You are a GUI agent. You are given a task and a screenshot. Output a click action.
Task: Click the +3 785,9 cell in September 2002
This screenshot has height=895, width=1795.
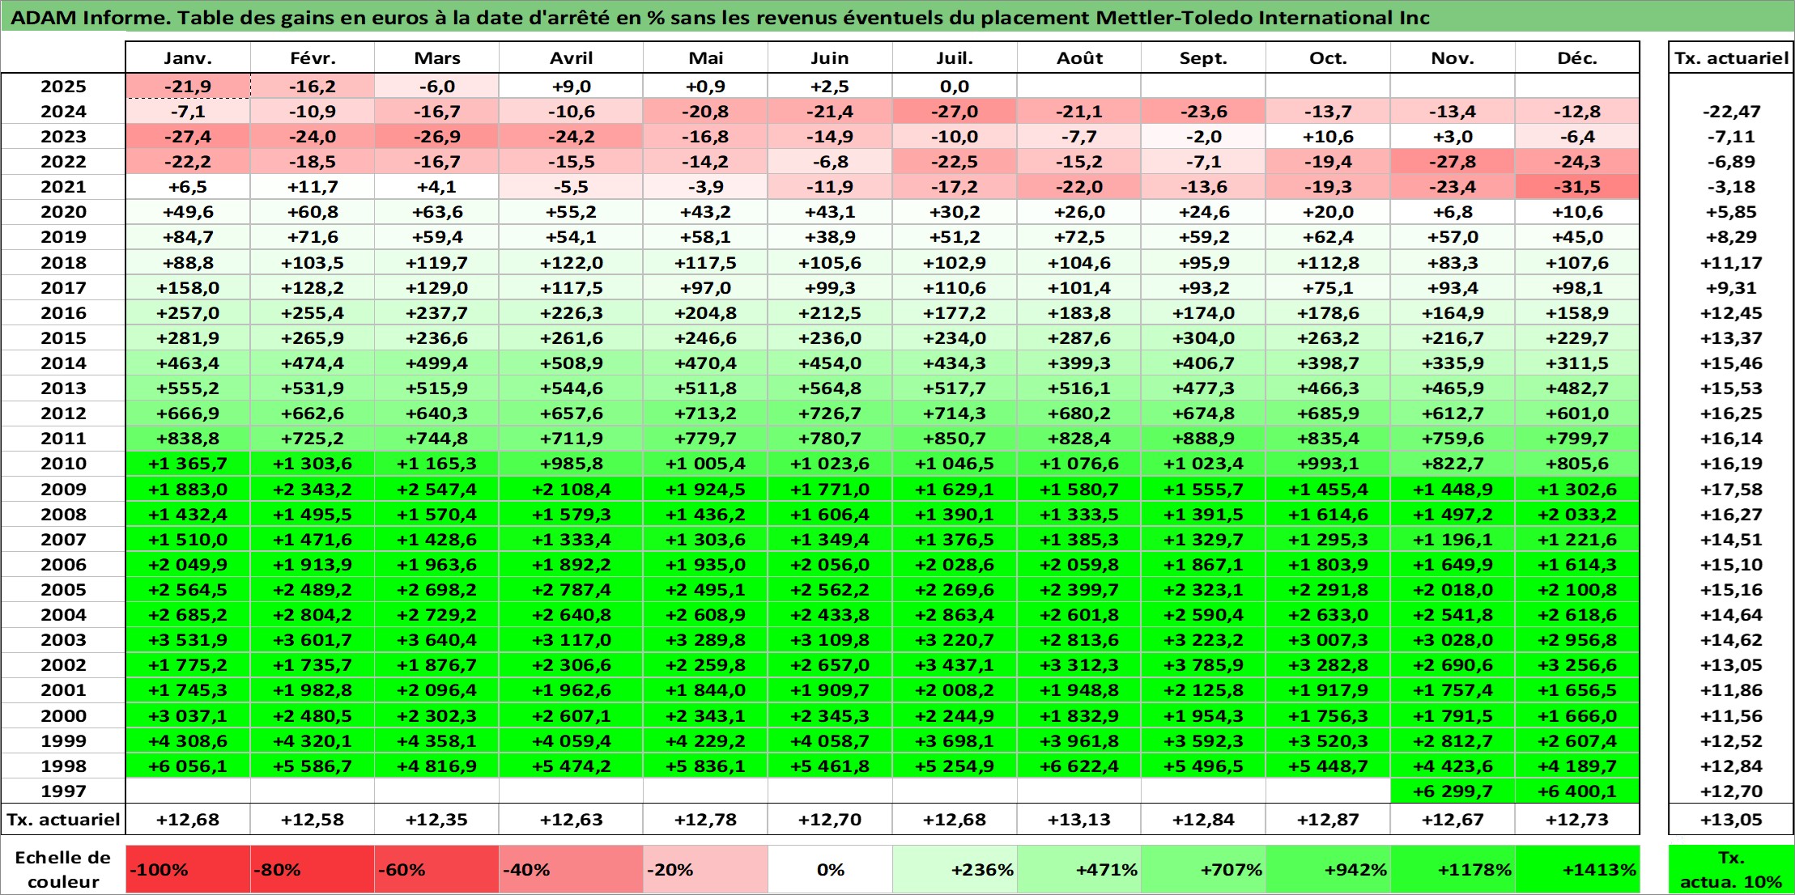(1203, 665)
